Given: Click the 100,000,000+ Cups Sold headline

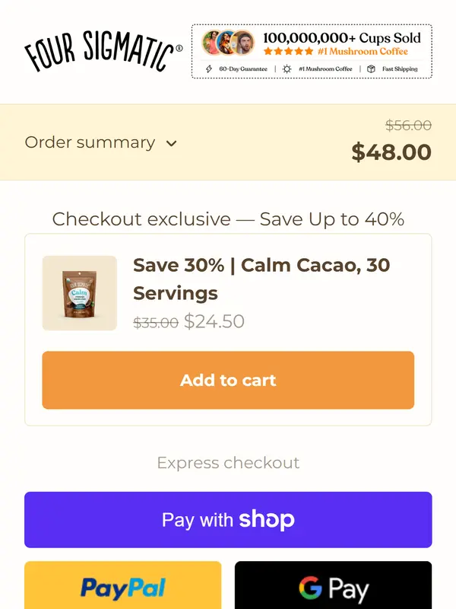Looking at the screenshot, I should (x=341, y=37).
